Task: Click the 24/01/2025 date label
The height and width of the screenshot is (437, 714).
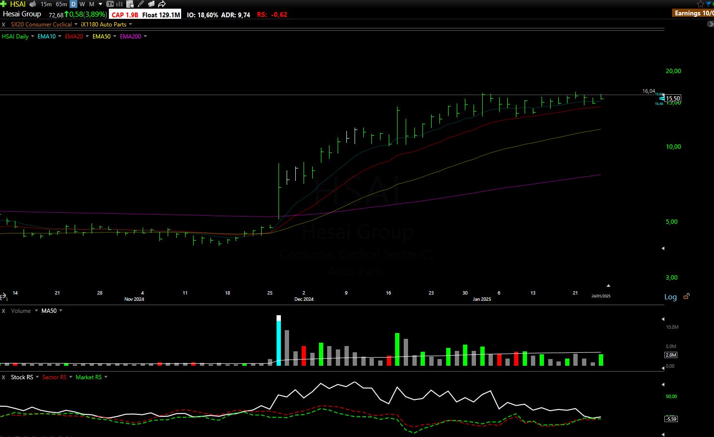Action: 601,296
